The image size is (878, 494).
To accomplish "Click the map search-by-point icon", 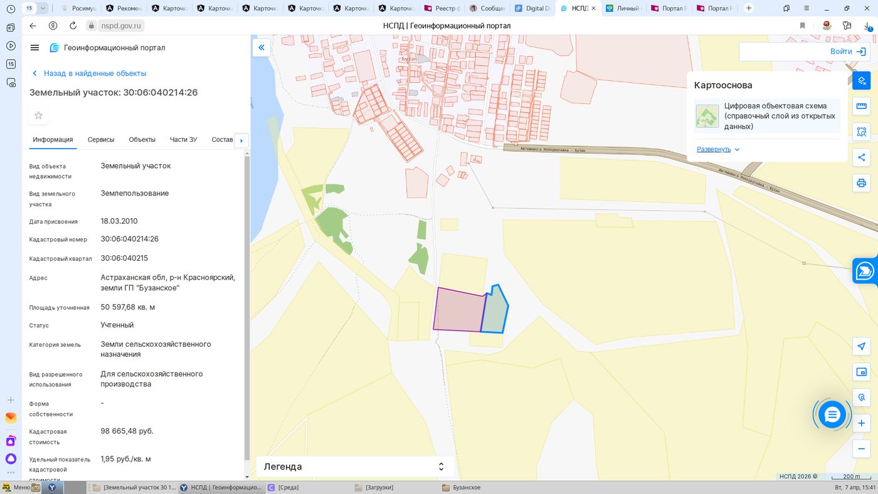I will tap(862, 397).
